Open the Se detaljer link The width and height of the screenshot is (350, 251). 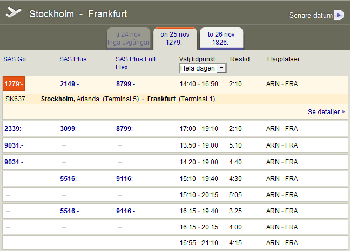point(324,112)
